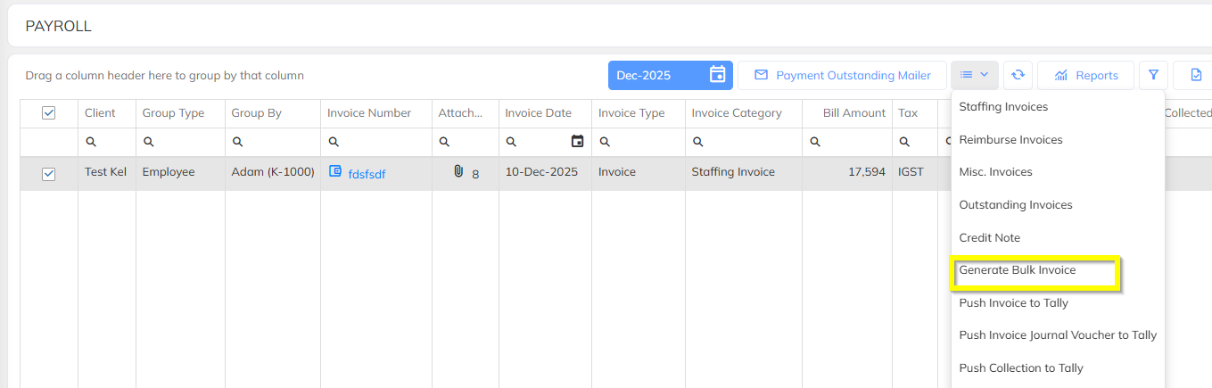Click search icon under Client column
Viewport: 1212px width, 388px height.
[90, 142]
